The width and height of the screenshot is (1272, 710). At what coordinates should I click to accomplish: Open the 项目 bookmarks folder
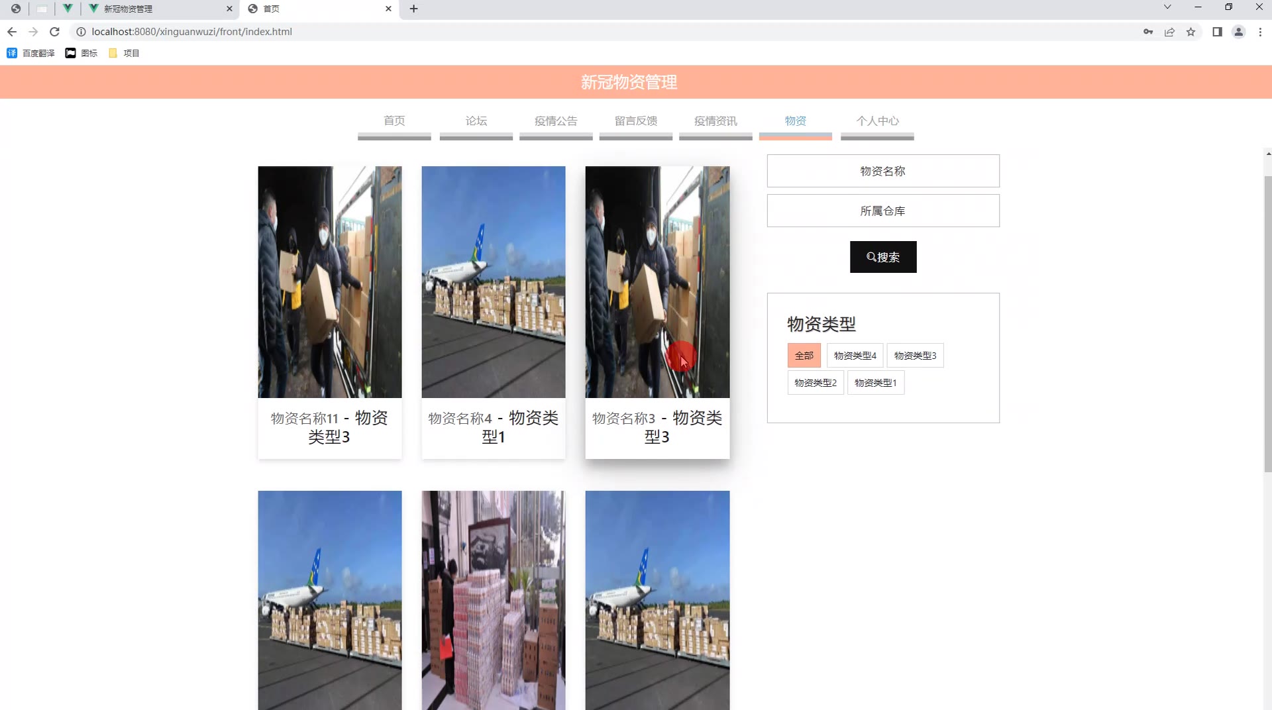(x=124, y=53)
